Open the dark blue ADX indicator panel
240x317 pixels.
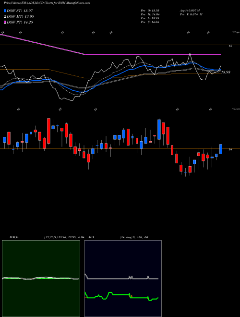[x=123, y=279]
